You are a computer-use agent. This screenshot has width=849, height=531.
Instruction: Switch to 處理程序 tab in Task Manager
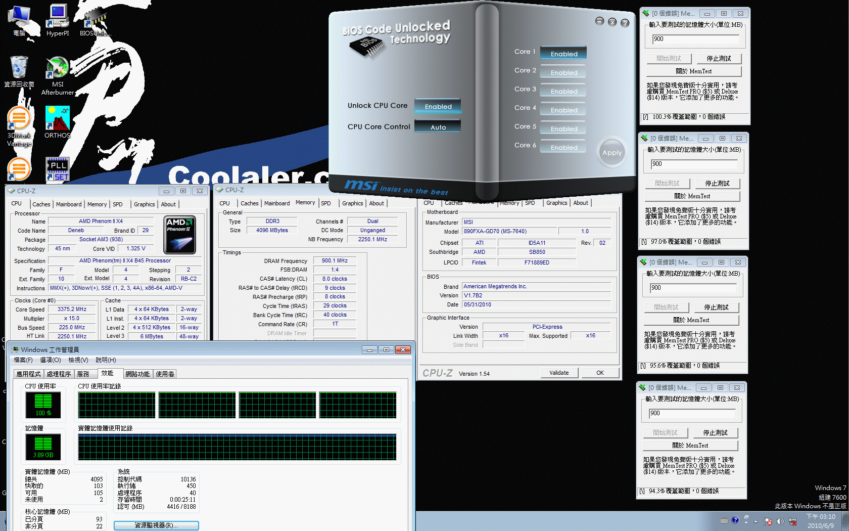click(59, 374)
